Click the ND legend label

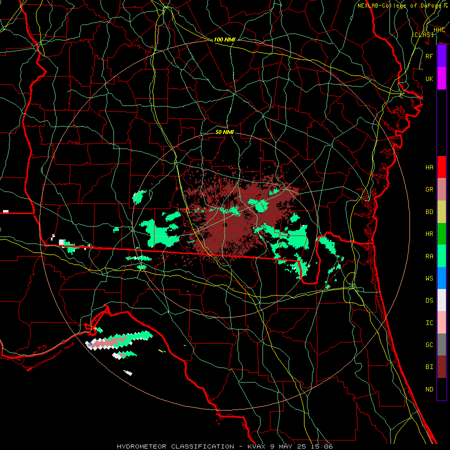point(429,389)
